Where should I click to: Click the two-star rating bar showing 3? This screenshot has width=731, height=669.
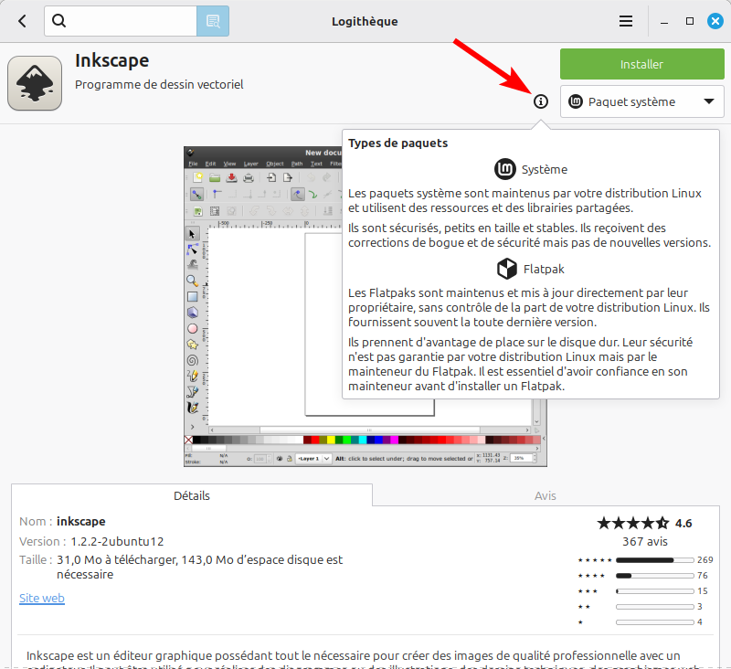[x=654, y=607]
